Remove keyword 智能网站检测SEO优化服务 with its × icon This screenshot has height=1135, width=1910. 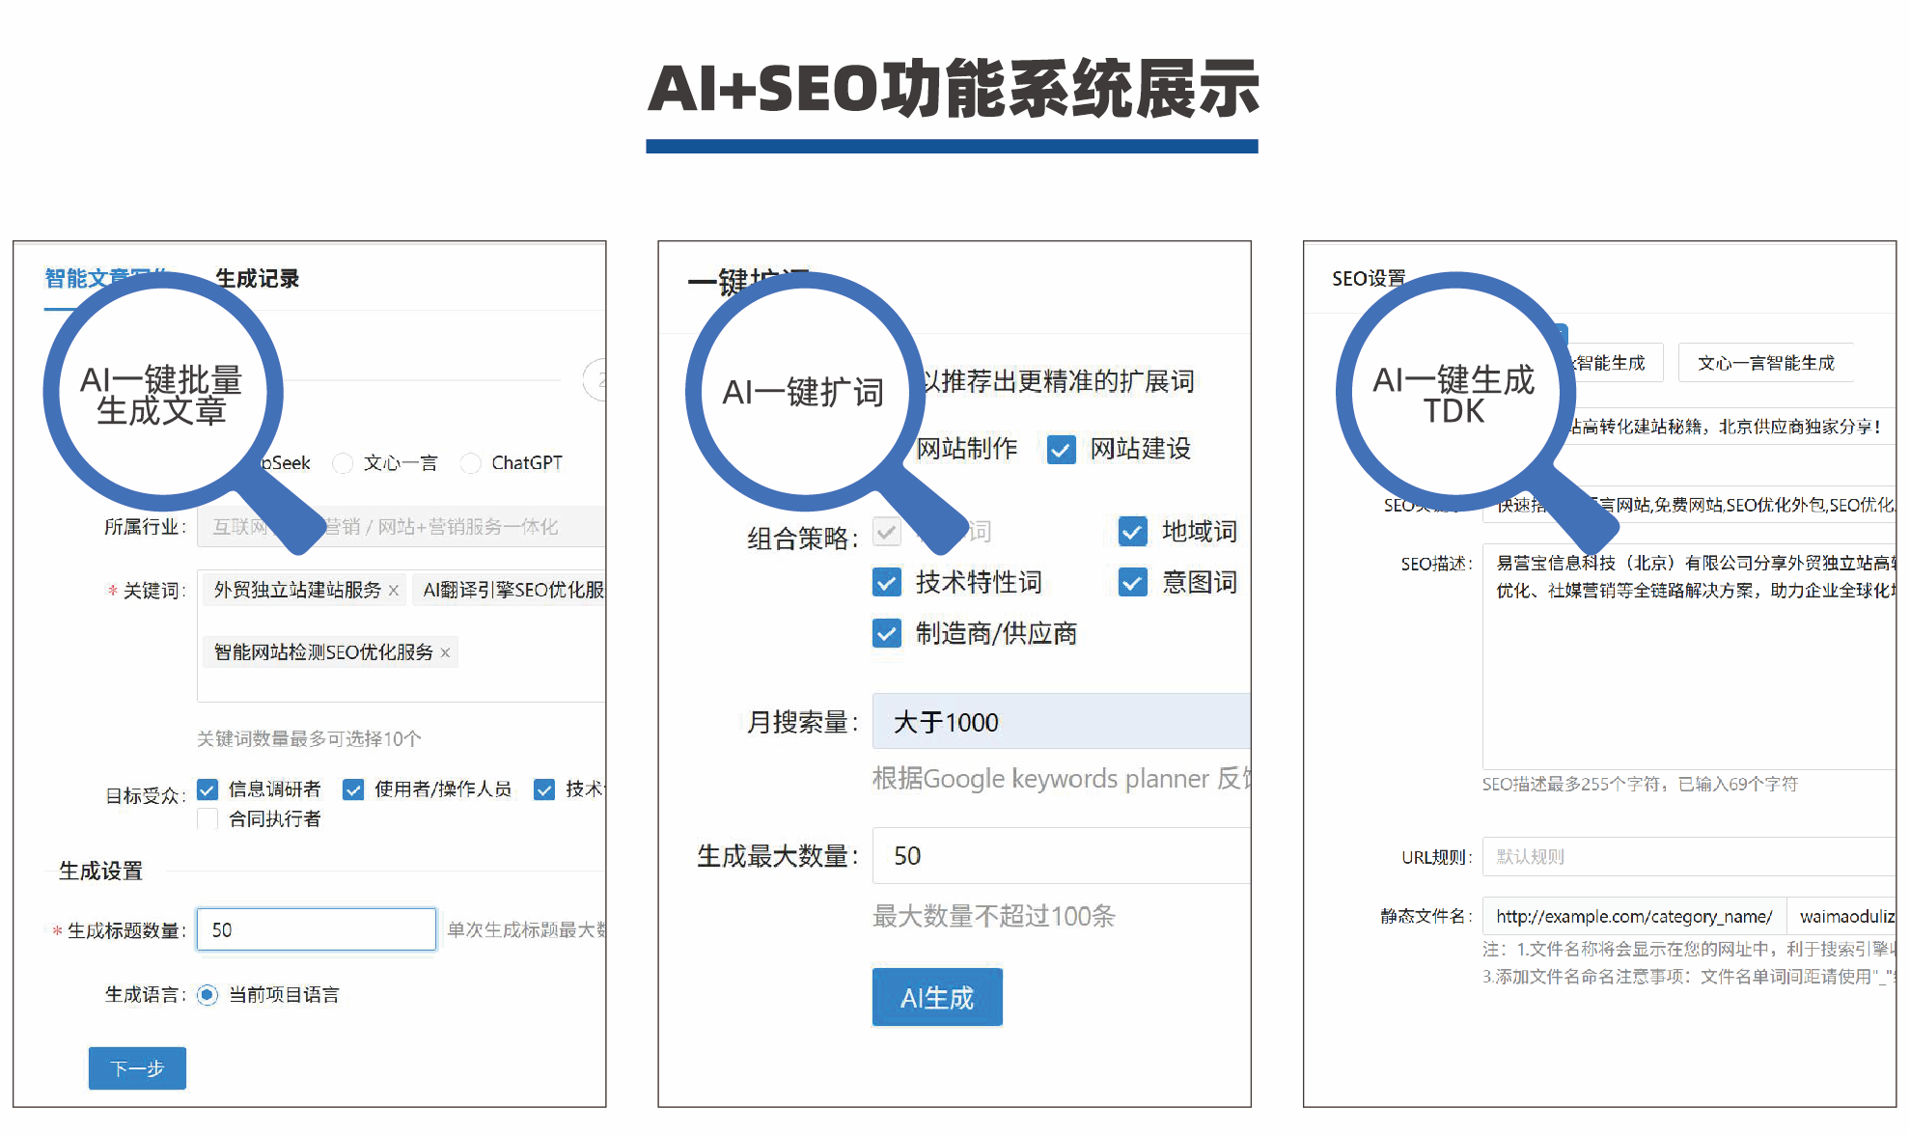[446, 652]
